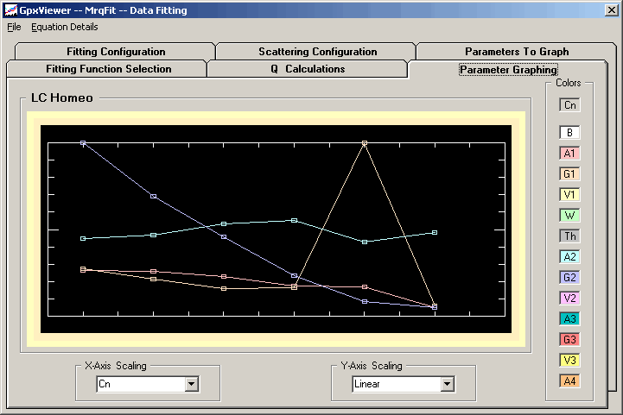The height and width of the screenshot is (415, 623).
Task: Click the X-Axis Scaling field showing Cn
Action: [x=148, y=384]
